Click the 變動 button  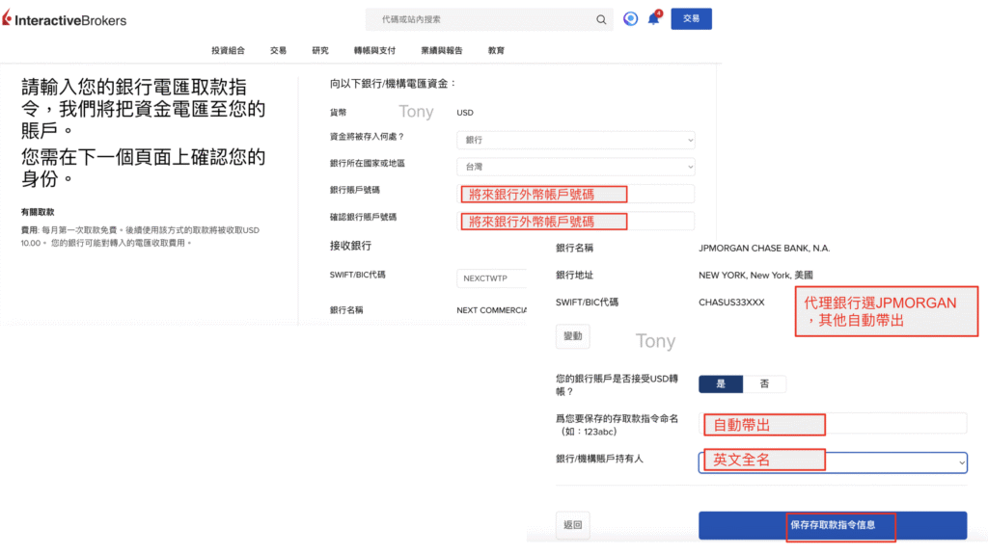(573, 336)
